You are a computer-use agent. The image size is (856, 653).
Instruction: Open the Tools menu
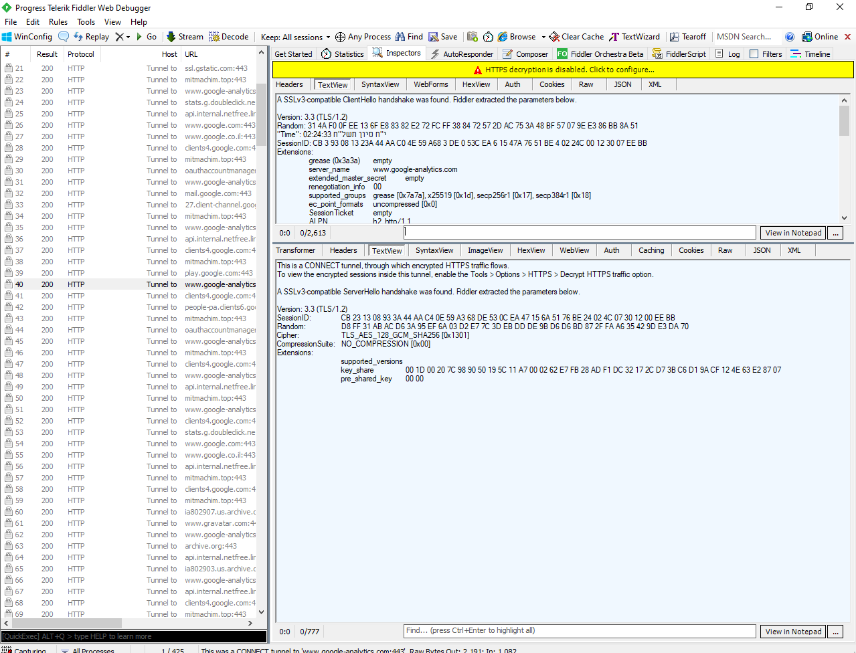(86, 22)
